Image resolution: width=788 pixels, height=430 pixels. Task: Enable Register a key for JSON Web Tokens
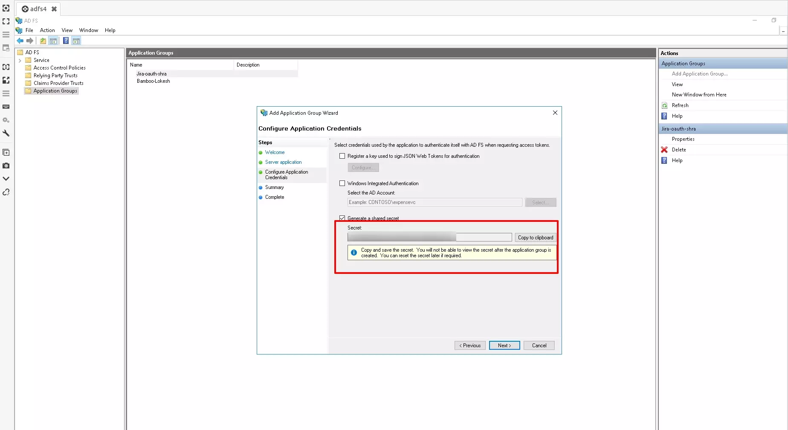[x=342, y=156]
